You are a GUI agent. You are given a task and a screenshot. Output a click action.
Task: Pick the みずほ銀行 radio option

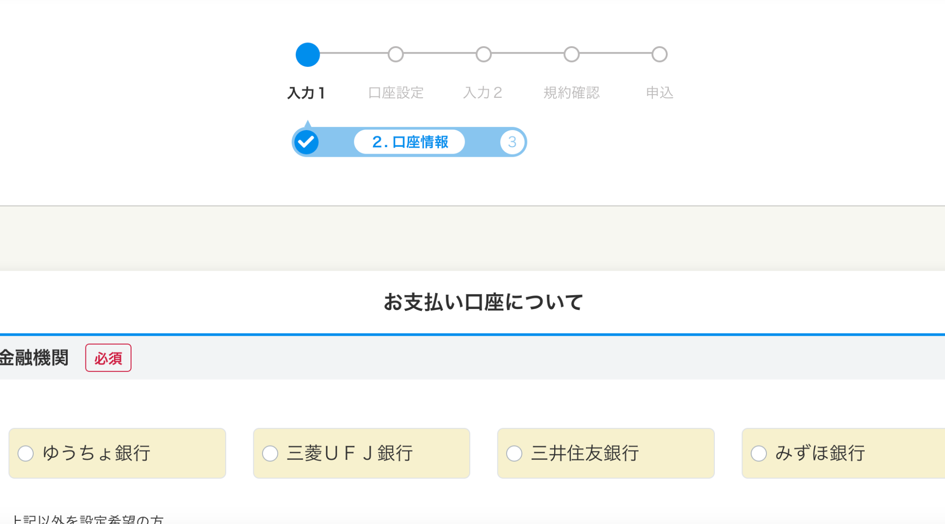759,453
